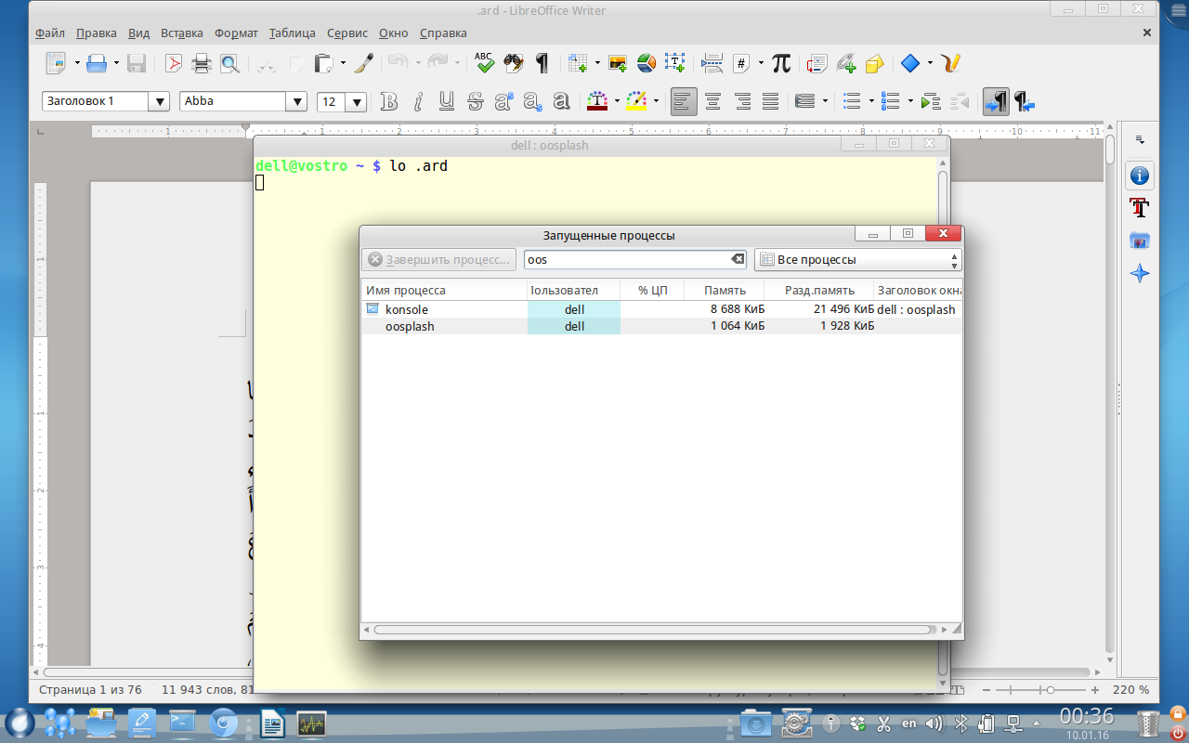Viewport: 1189px width, 743px height.
Task: Expand the paragraph style dropdown 'Заголовок 1'
Action: [x=159, y=102]
